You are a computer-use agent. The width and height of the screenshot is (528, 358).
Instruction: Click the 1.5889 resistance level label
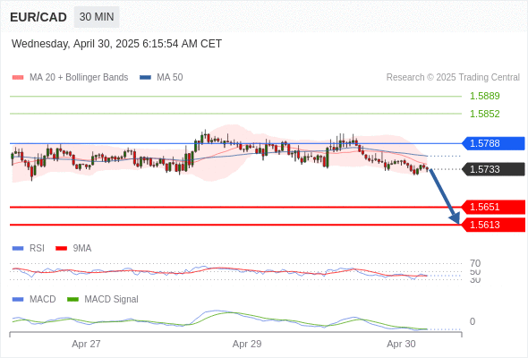(484, 96)
